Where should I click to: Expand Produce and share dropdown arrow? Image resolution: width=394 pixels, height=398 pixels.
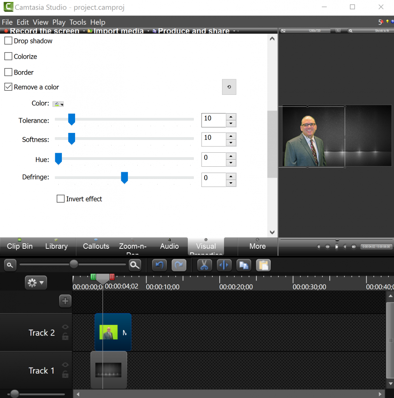(x=234, y=31)
